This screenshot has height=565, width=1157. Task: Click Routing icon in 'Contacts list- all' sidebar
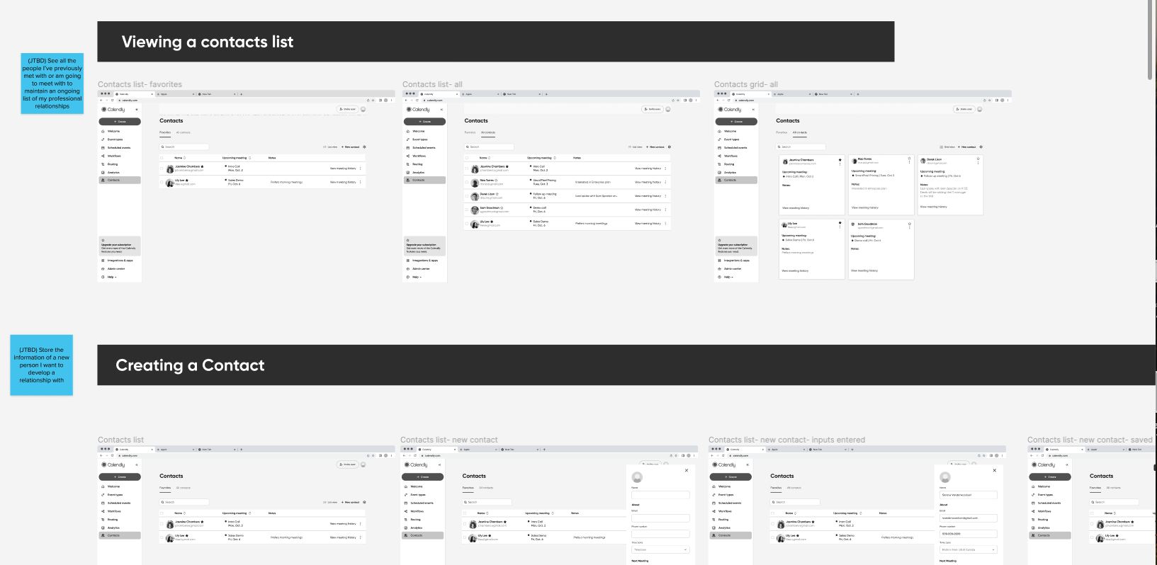408,164
